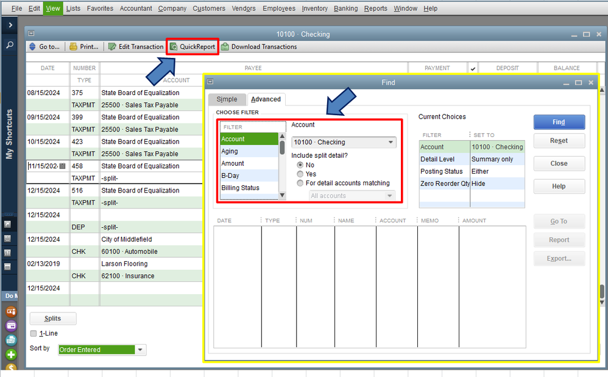Image resolution: width=608 pixels, height=377 pixels.
Task: Click the search magnifier in sidebar
Action: (x=10, y=45)
